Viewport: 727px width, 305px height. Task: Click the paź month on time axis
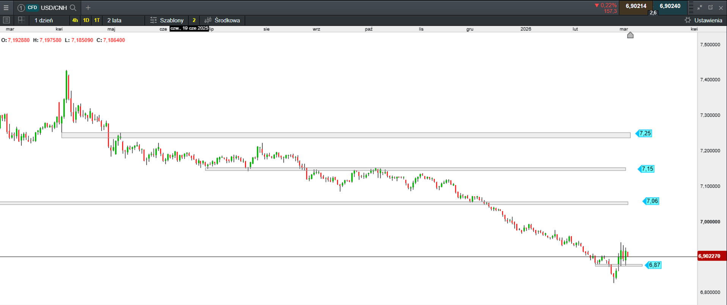point(368,29)
